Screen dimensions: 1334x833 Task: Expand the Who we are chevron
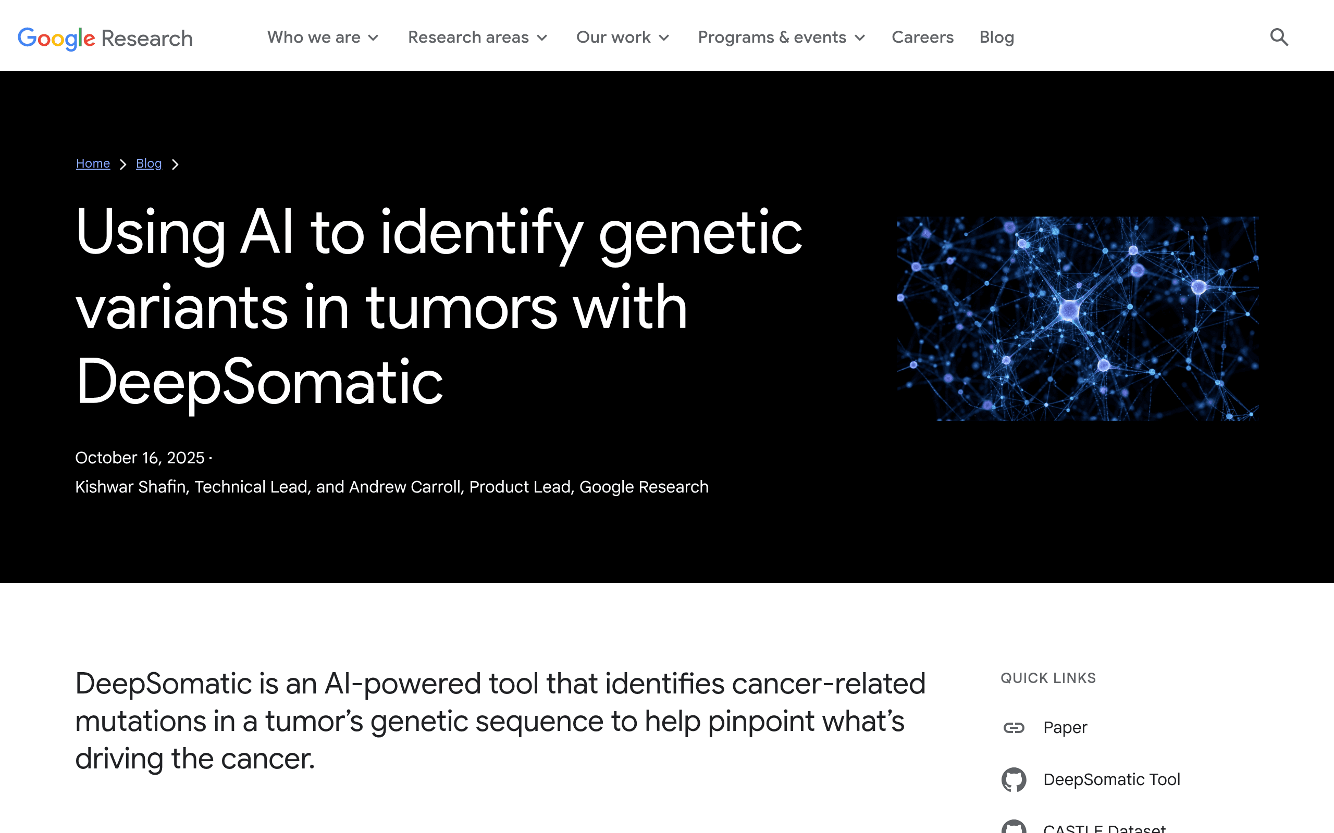[373, 38]
